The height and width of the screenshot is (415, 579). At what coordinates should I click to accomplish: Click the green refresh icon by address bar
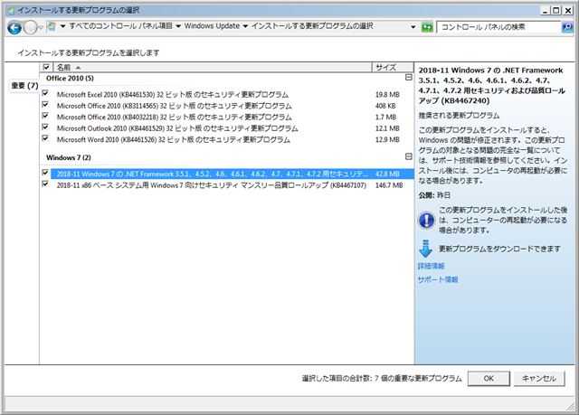[x=427, y=27]
